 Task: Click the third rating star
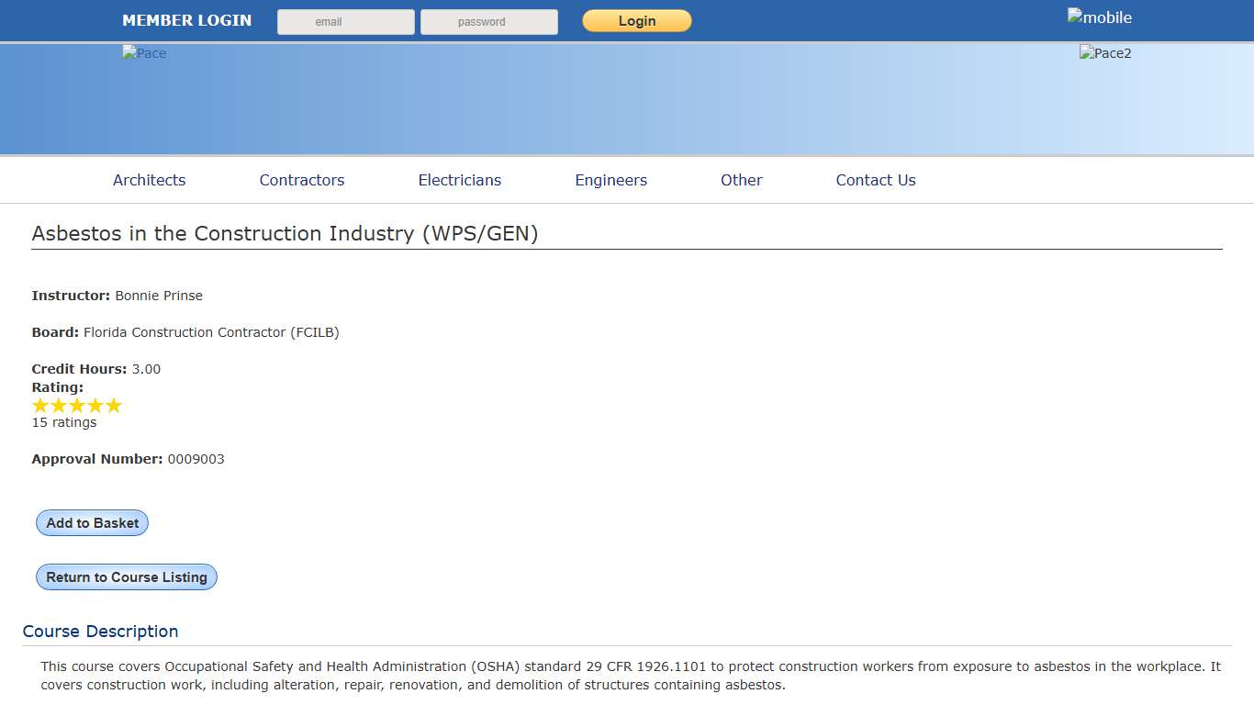(77, 406)
